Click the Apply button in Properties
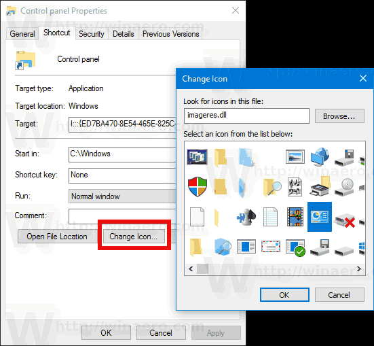The width and height of the screenshot is (374, 346). click(216, 332)
